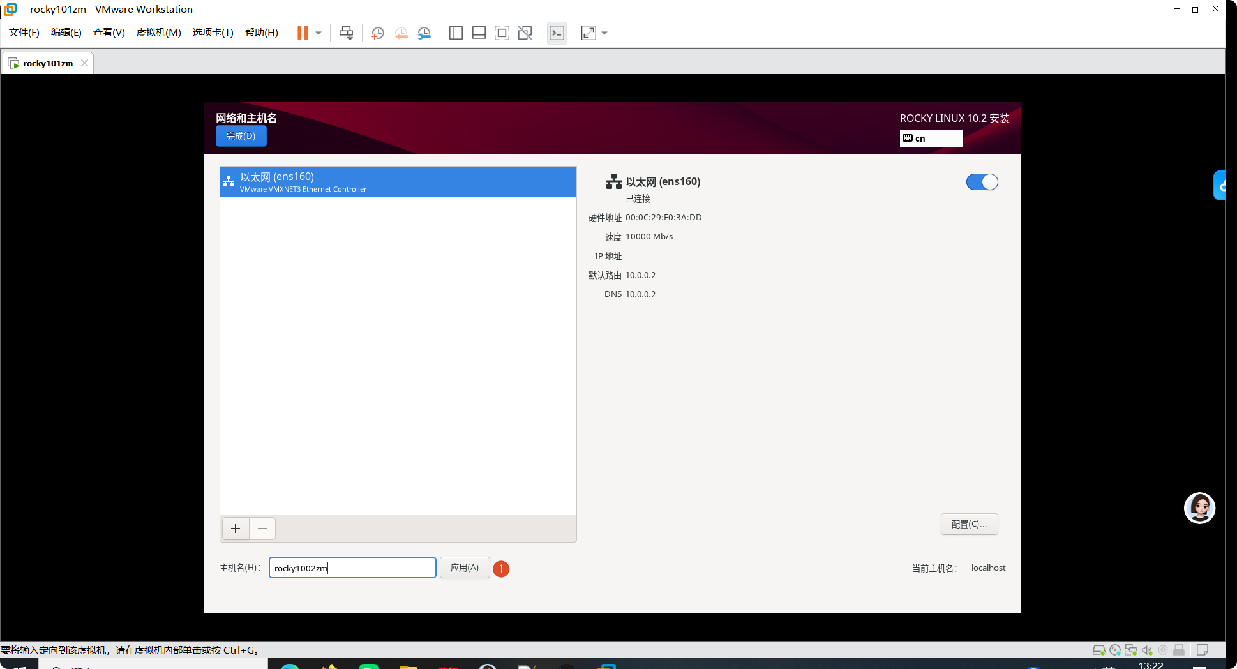Select the rocky101zm VM tab
This screenshot has width=1237, height=669.
(x=48, y=63)
